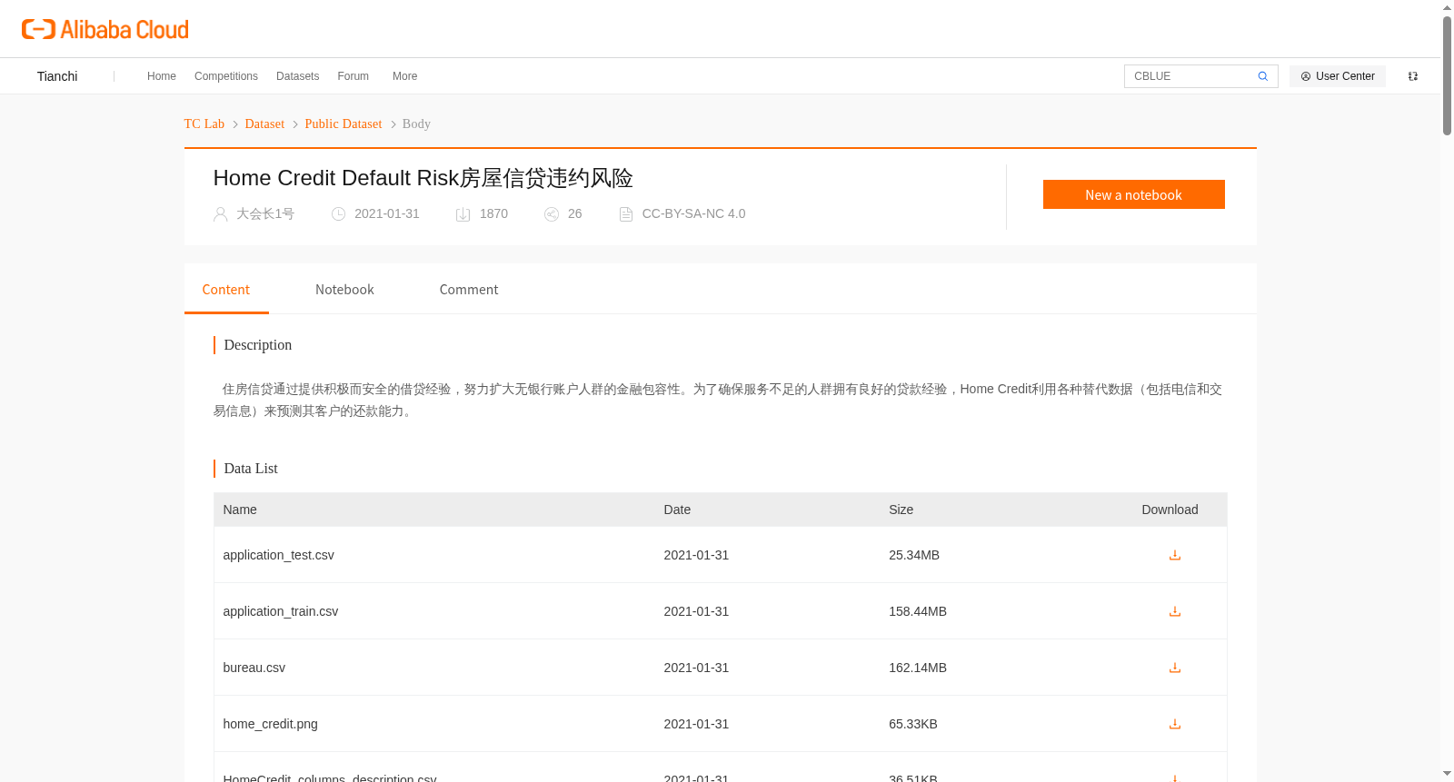
Task: Go to Public Dataset breadcrumb
Action: [344, 124]
